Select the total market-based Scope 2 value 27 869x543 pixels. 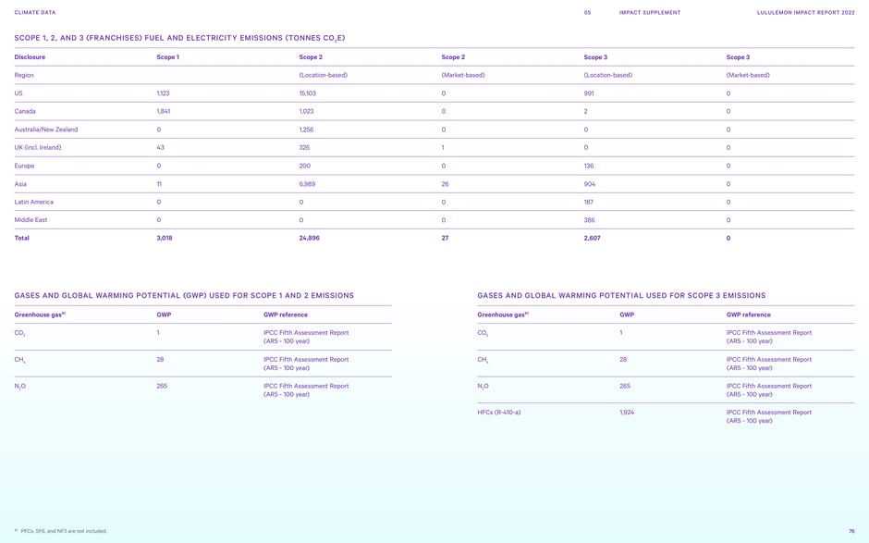(x=445, y=238)
